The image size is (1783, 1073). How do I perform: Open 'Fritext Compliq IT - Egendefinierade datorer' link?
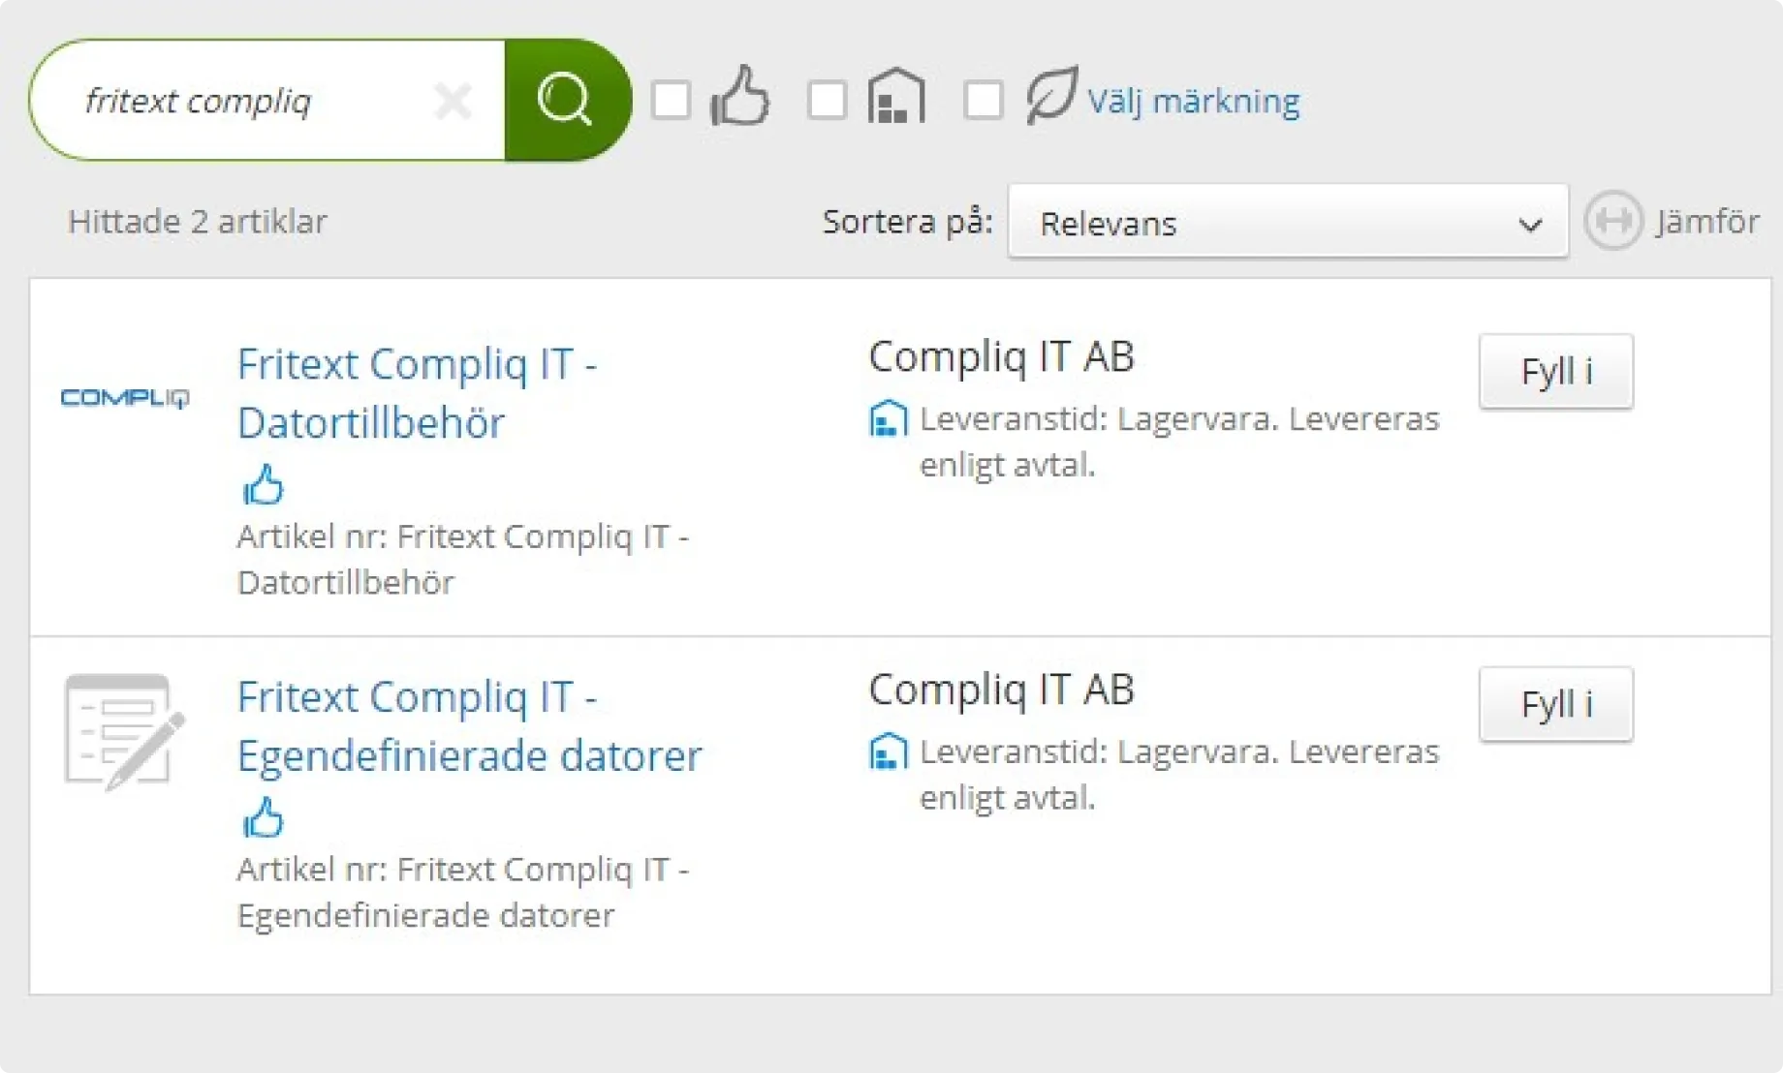469,726
